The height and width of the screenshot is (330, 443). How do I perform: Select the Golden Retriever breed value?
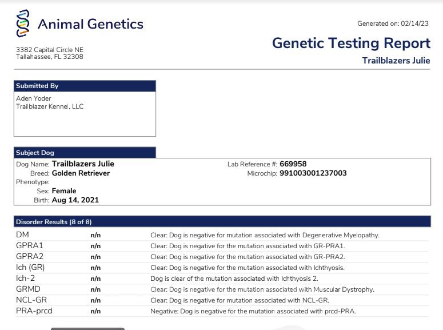pyautogui.click(x=81, y=173)
